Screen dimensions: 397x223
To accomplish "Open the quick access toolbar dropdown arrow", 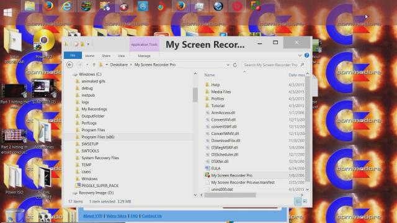I will pos(88,44).
